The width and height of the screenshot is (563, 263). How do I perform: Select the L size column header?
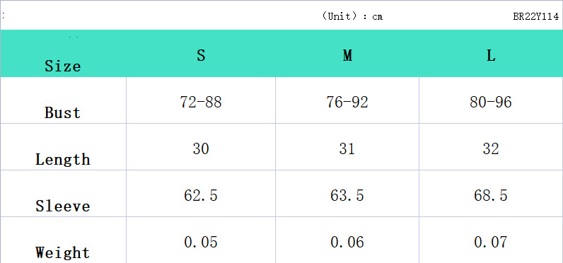pos(491,55)
